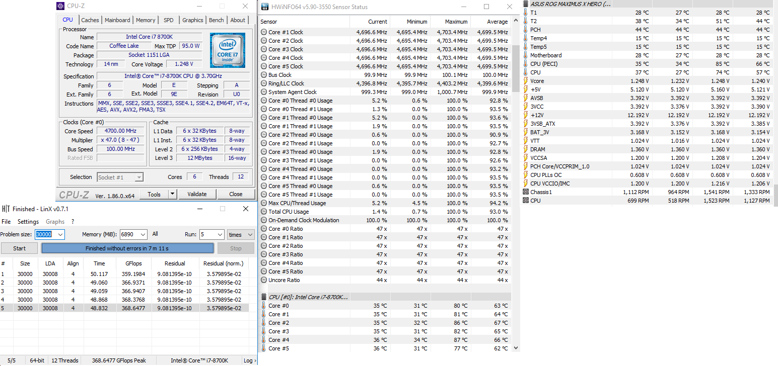This screenshot has height=366, width=778.
Task: Click the Validate button in CPU-Z
Action: pos(197,194)
